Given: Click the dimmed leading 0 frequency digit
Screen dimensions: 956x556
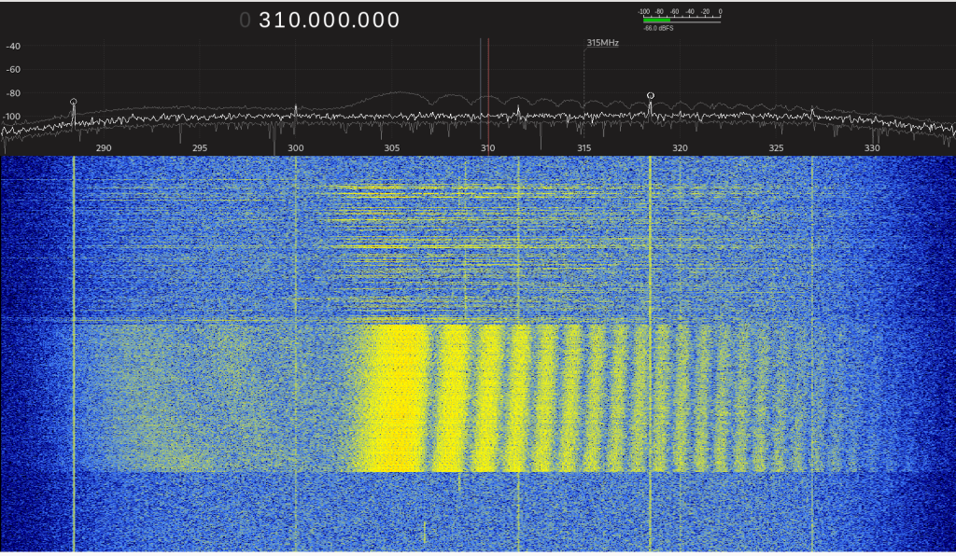Looking at the screenshot, I should pyautogui.click(x=245, y=21).
